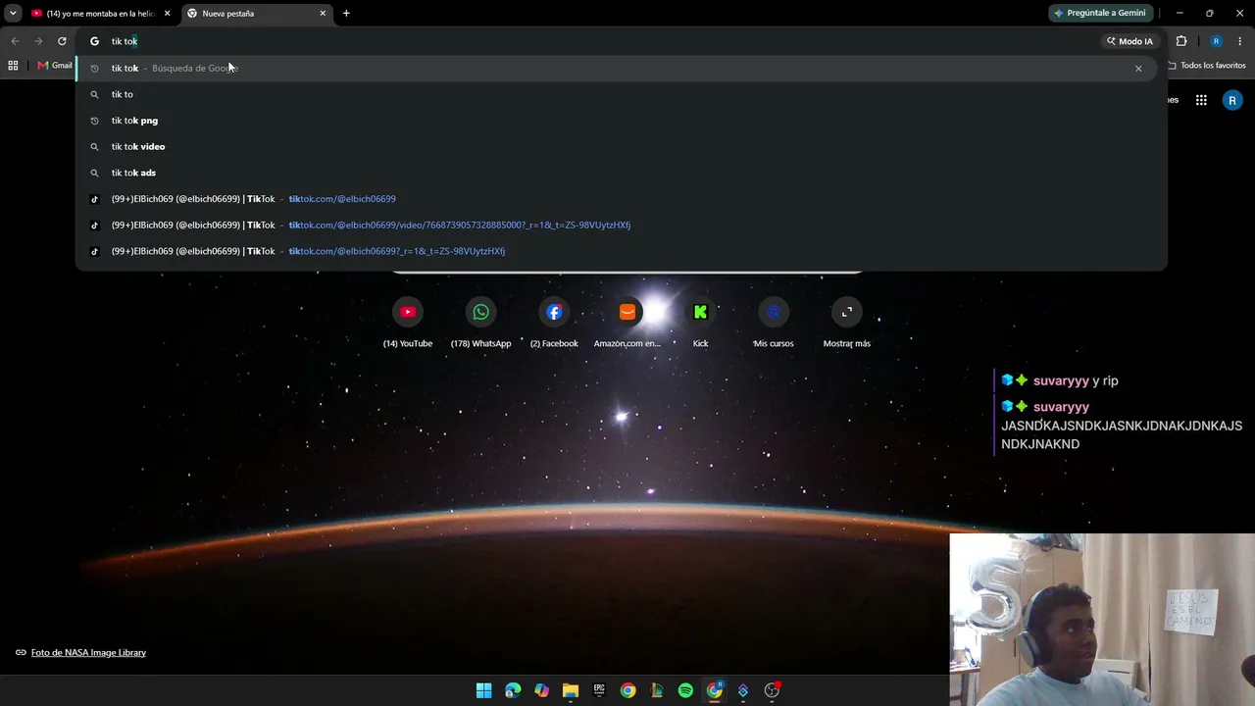Image resolution: width=1255 pixels, height=706 pixels.
Task: Open the Google apps grid on the page
Action: pyautogui.click(x=1201, y=100)
